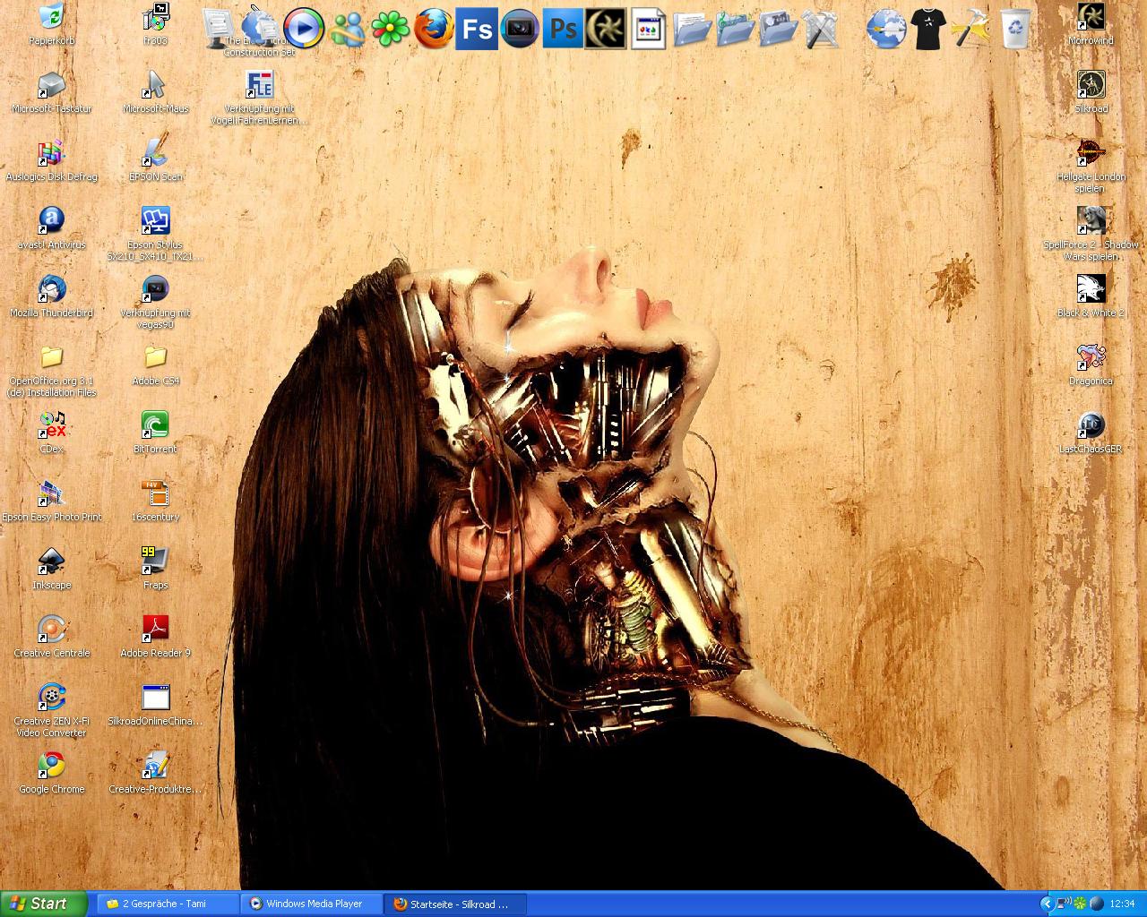Launch Photoshop from the Ps dock icon

563,29
